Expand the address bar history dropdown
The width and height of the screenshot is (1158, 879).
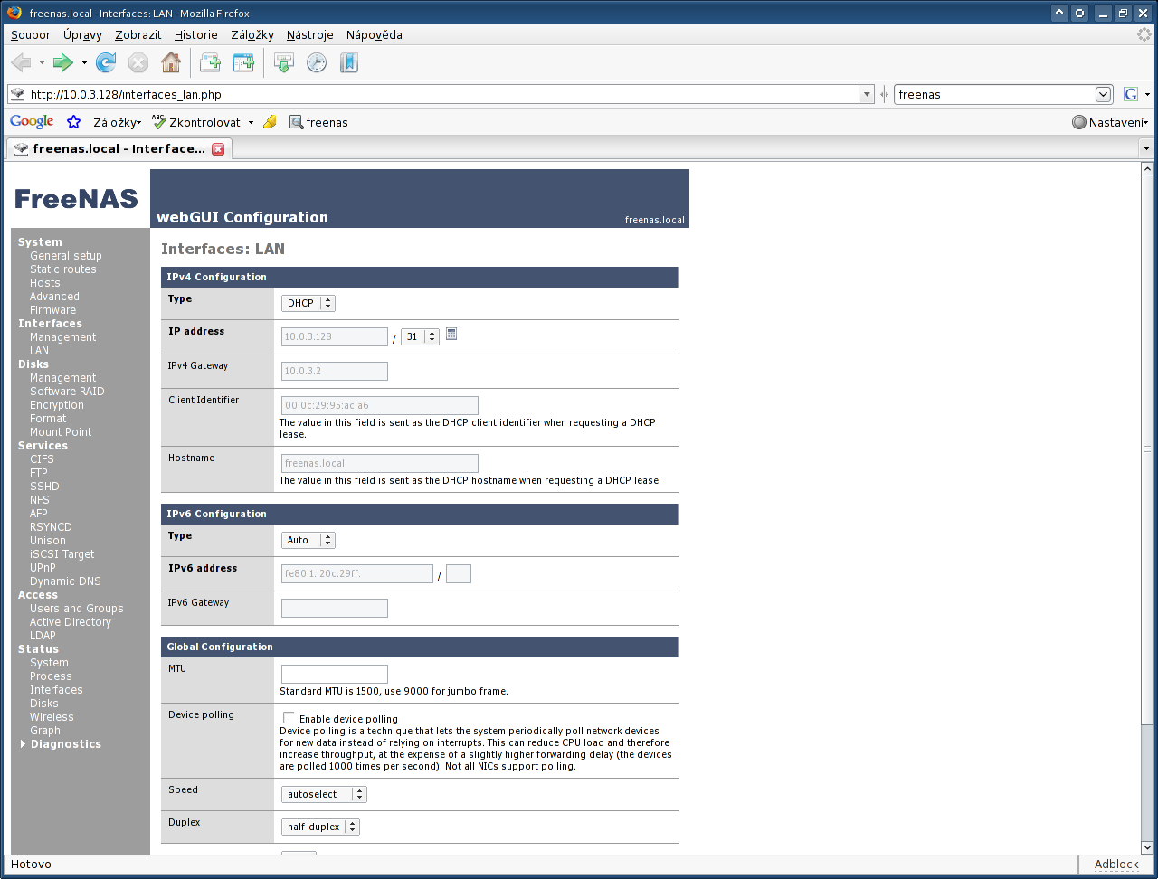(868, 94)
